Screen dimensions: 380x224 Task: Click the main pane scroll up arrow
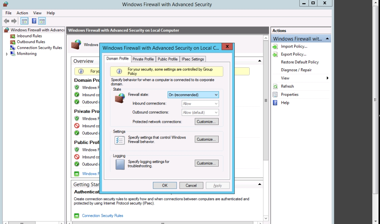[266, 38]
